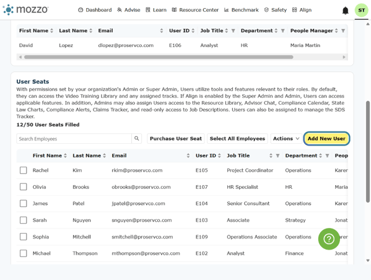Sort upper table by Last Name

tap(90, 30)
